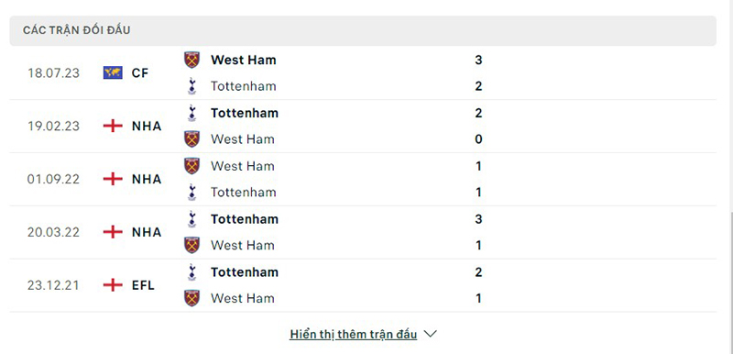Click the world flag icon beside CF

pyautogui.click(x=113, y=72)
